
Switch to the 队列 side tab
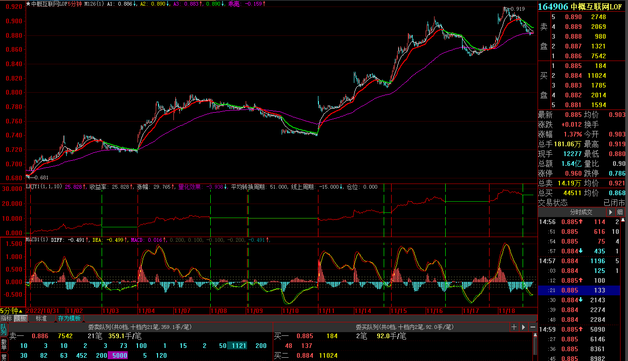coord(4,331)
